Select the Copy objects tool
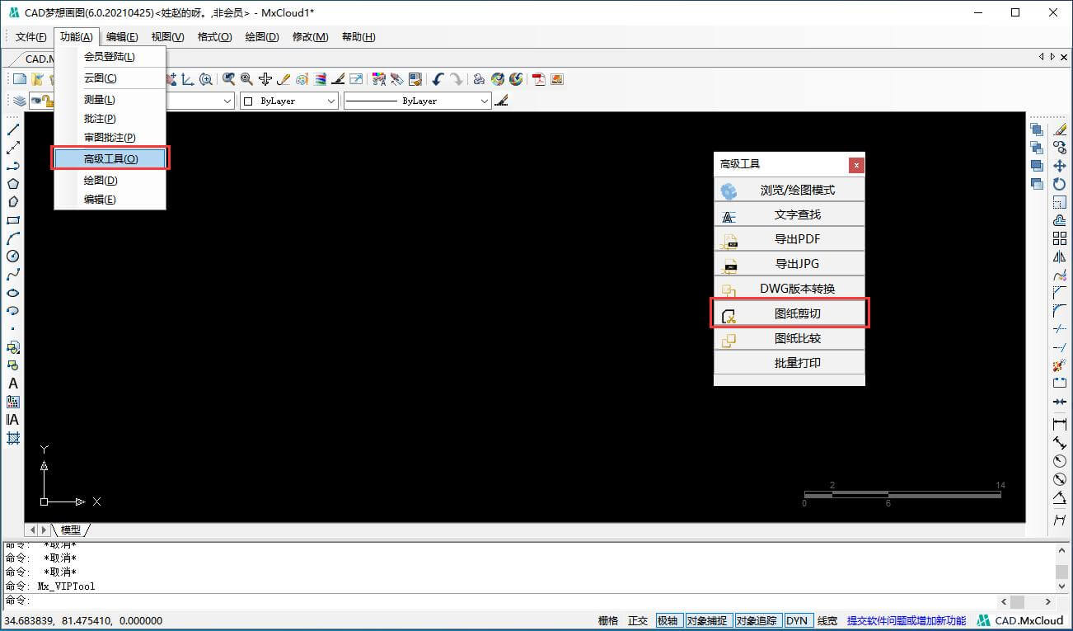Image resolution: width=1073 pixels, height=631 pixels. 1060,148
